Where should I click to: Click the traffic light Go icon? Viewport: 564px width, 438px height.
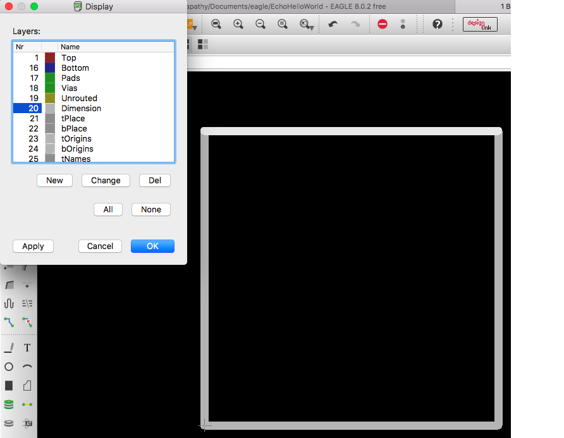[x=403, y=24]
